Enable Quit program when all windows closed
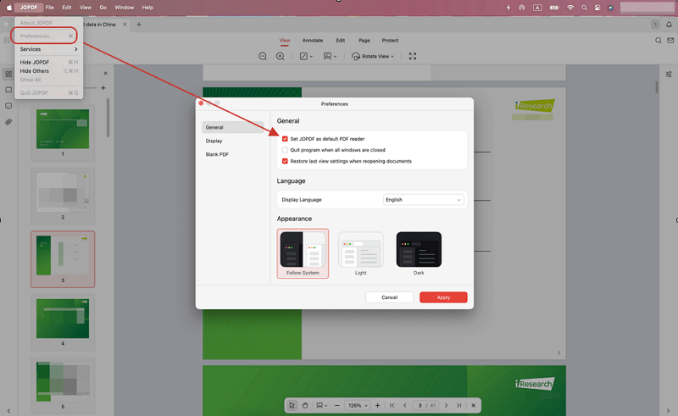678x416 pixels. [285, 150]
